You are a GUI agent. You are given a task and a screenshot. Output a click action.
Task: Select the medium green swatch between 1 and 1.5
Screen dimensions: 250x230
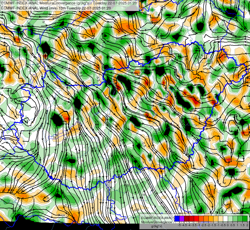tap(240, 218)
